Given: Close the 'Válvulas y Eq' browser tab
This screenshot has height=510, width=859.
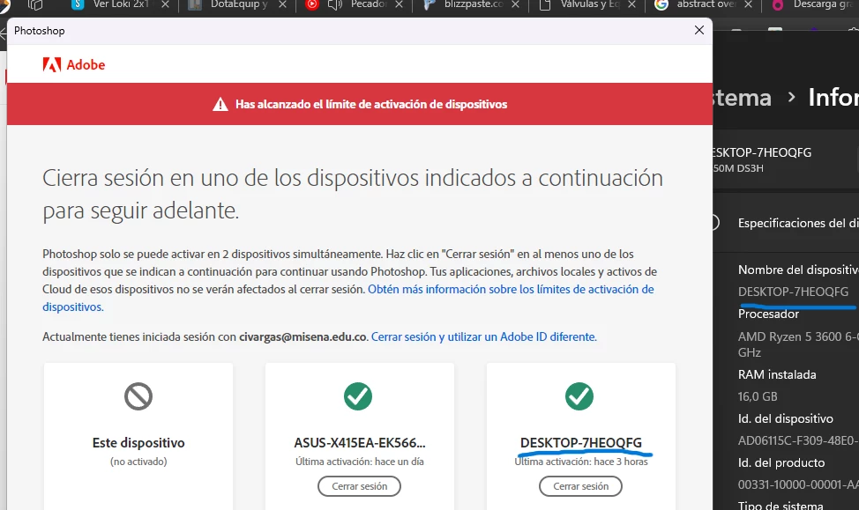Looking at the screenshot, I should click(631, 4).
